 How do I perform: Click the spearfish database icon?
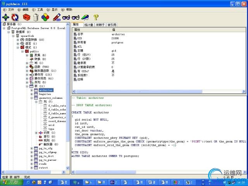tap(18, 36)
